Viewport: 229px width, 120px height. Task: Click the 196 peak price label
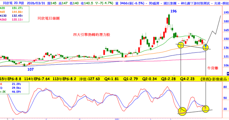coord(173,11)
